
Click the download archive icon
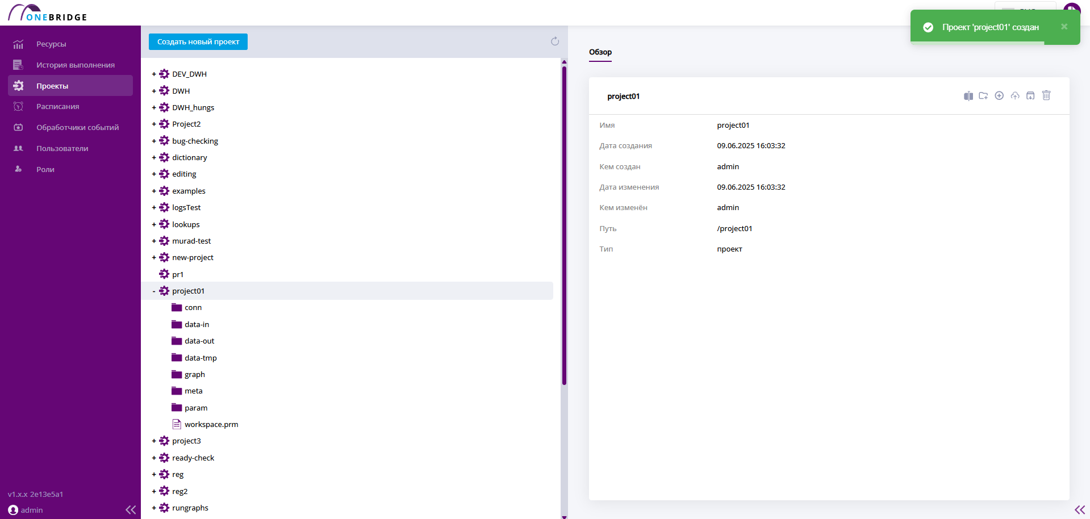(x=1030, y=95)
